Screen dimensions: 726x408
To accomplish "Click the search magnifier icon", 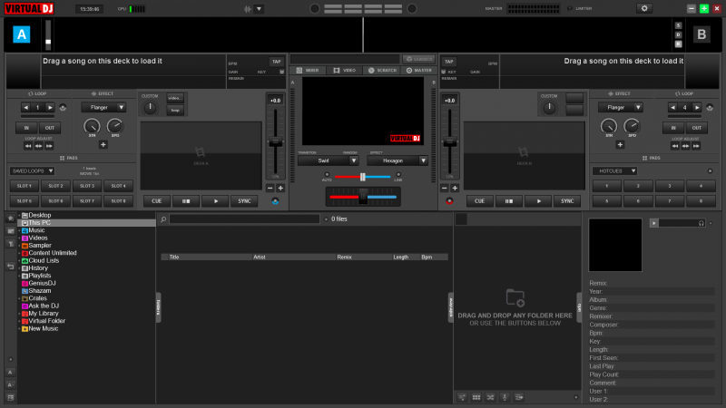I will point(163,219).
